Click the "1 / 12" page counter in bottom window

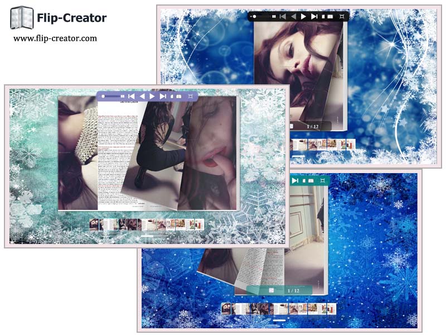click(x=293, y=290)
